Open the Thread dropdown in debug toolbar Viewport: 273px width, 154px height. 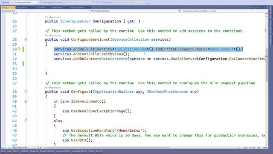(x=77, y=3)
